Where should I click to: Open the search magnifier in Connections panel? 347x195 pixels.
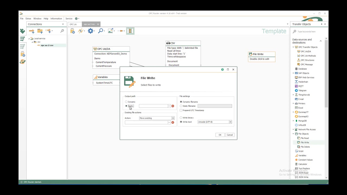coord(62,31)
